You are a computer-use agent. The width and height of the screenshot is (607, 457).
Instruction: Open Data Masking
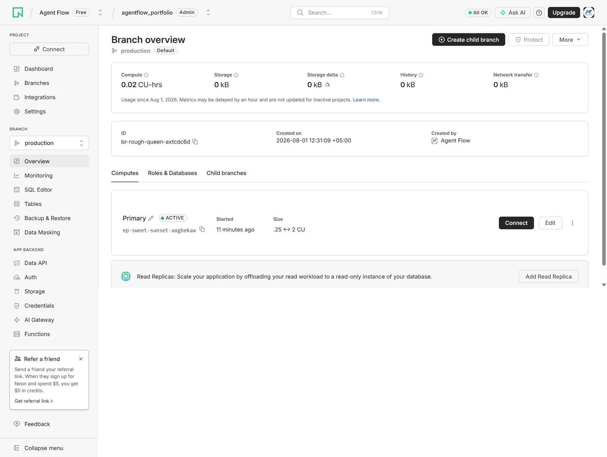coord(49,232)
